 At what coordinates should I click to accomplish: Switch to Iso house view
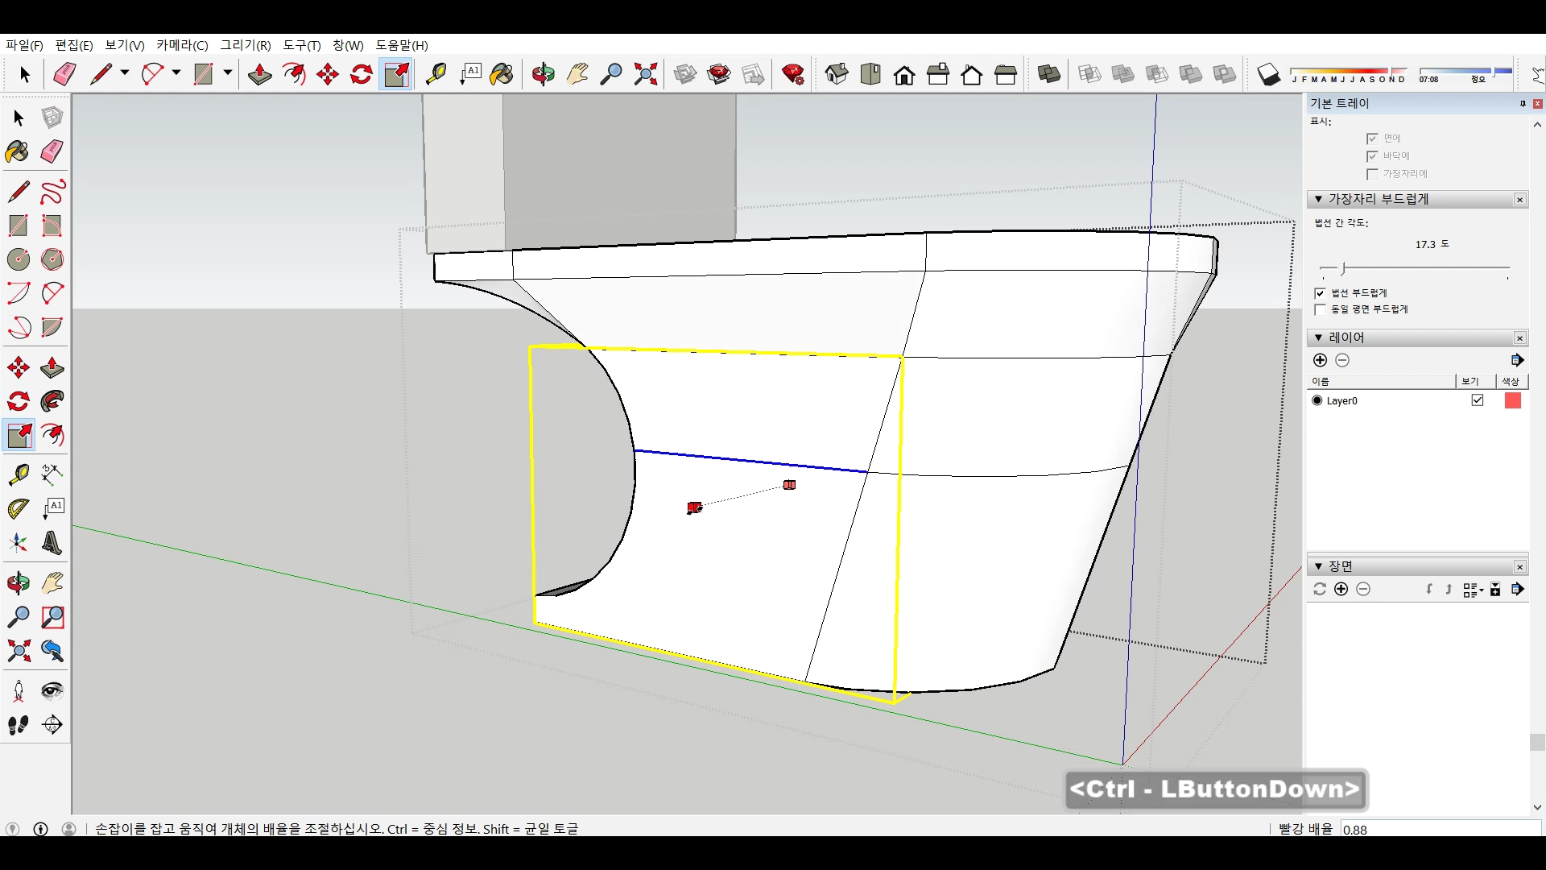837,75
